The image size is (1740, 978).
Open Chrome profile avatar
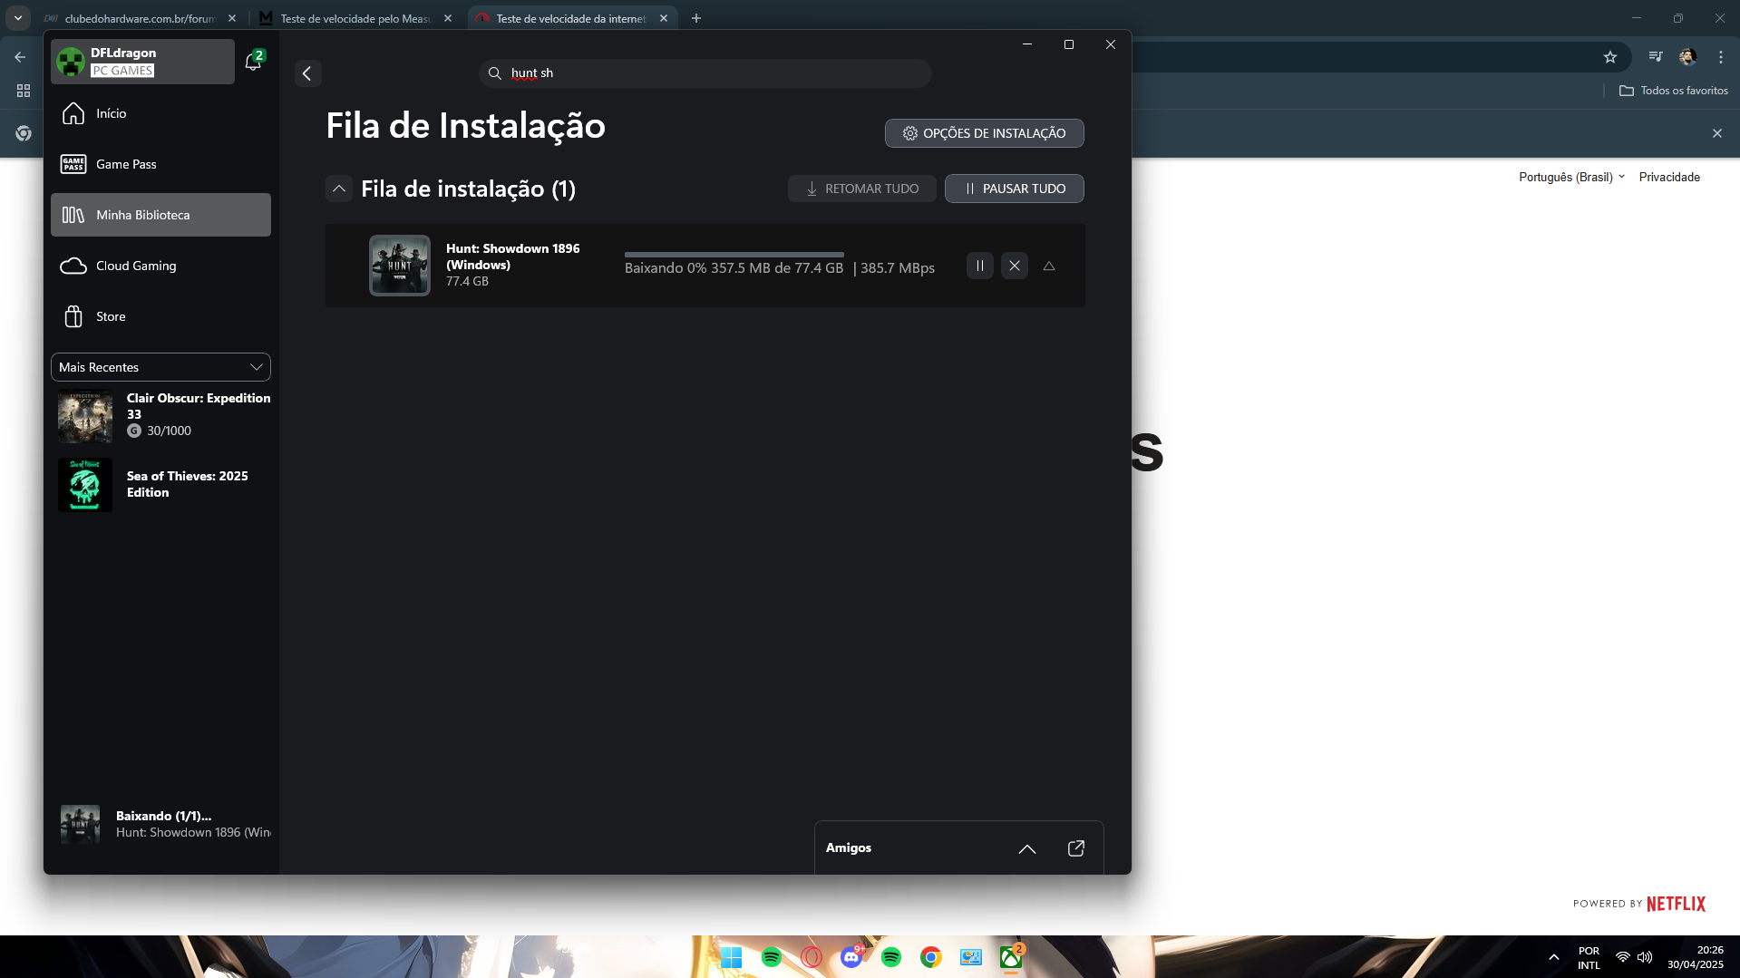click(x=1687, y=57)
